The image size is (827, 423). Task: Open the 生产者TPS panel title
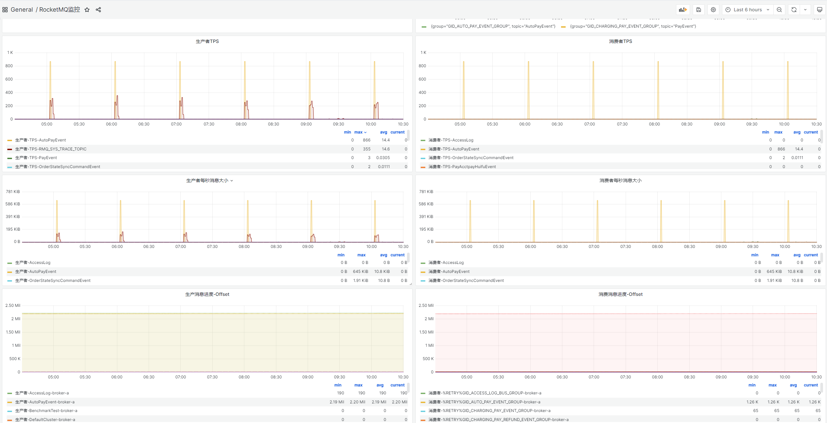pyautogui.click(x=207, y=41)
